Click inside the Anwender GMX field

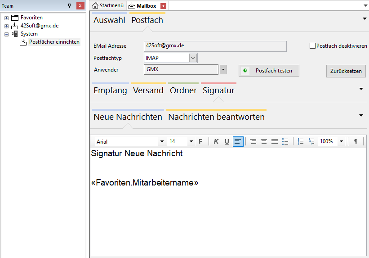tap(181, 70)
